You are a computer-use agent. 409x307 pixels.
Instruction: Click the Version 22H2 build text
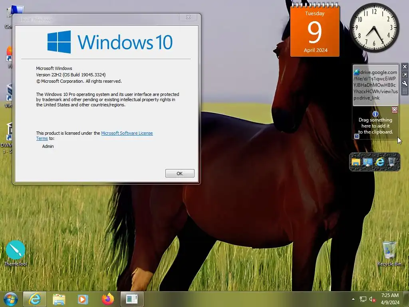coord(71,75)
